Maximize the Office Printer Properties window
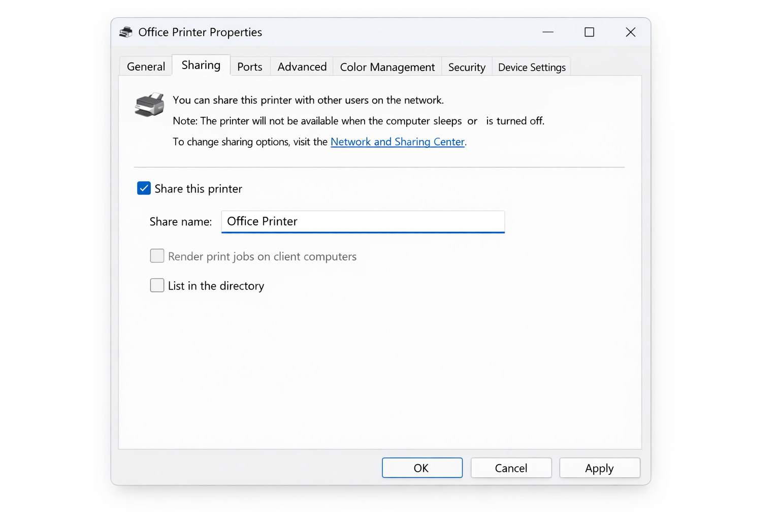Viewport: 780px width, 520px height. tap(589, 31)
